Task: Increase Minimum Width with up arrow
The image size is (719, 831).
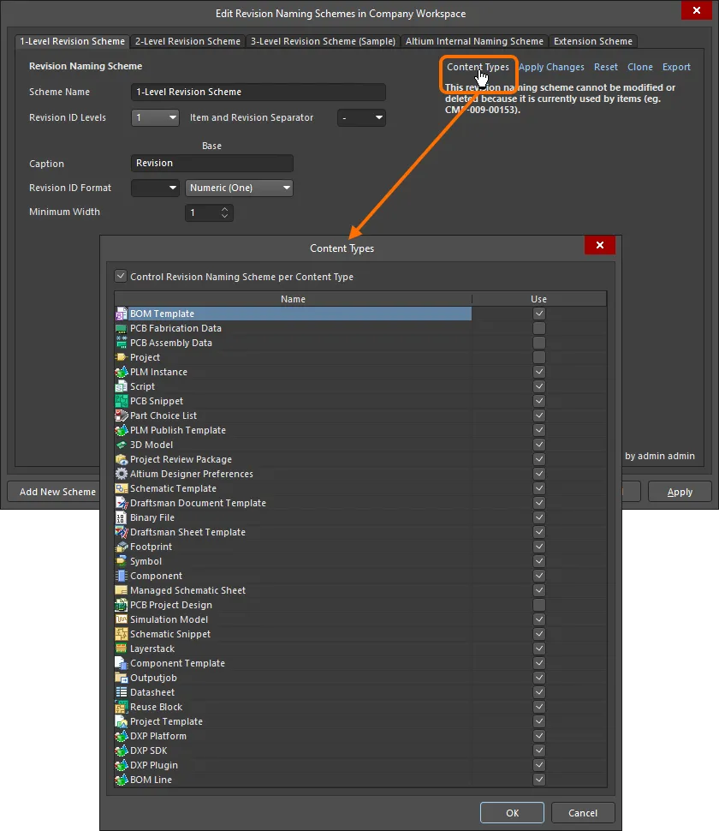Action: coord(224,209)
